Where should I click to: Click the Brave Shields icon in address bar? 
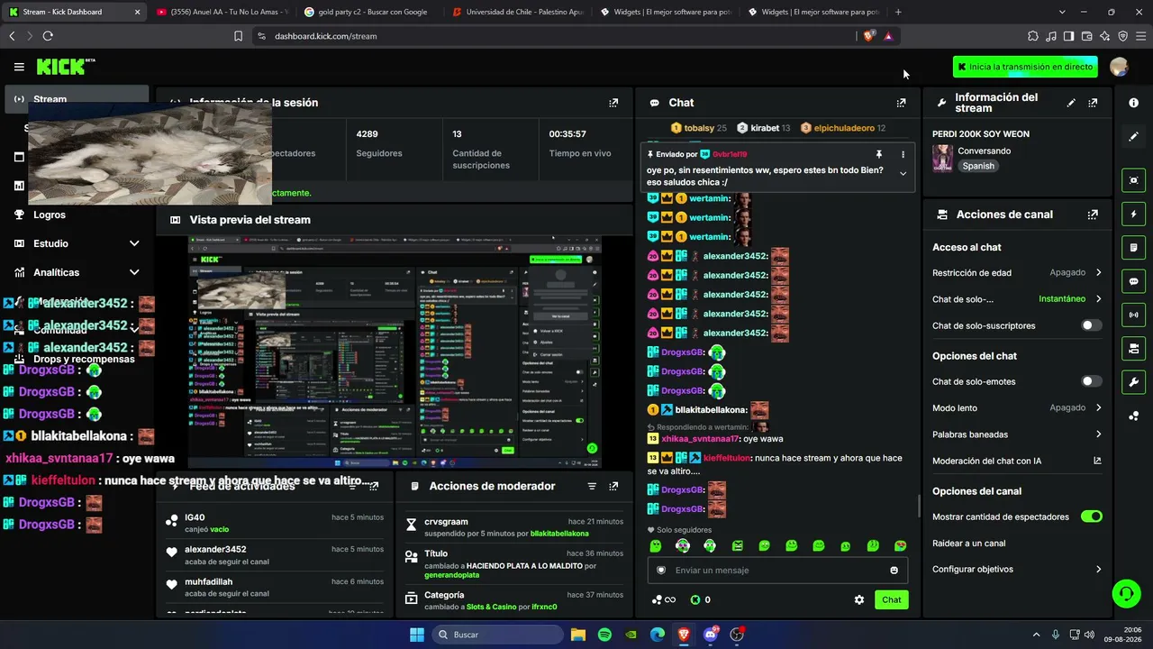pyautogui.click(x=868, y=36)
